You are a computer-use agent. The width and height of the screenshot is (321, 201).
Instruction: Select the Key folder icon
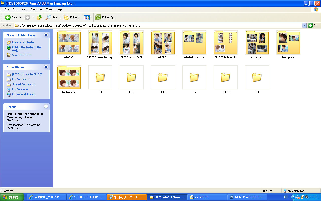point(132,77)
